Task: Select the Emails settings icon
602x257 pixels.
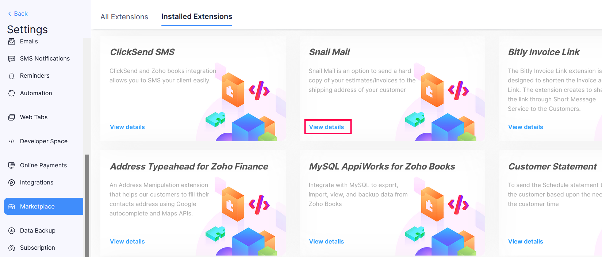Action: [x=11, y=41]
